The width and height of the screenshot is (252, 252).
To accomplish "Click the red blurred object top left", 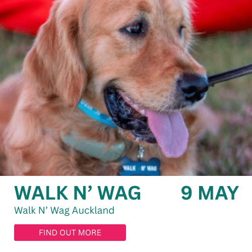I will [24, 15].
